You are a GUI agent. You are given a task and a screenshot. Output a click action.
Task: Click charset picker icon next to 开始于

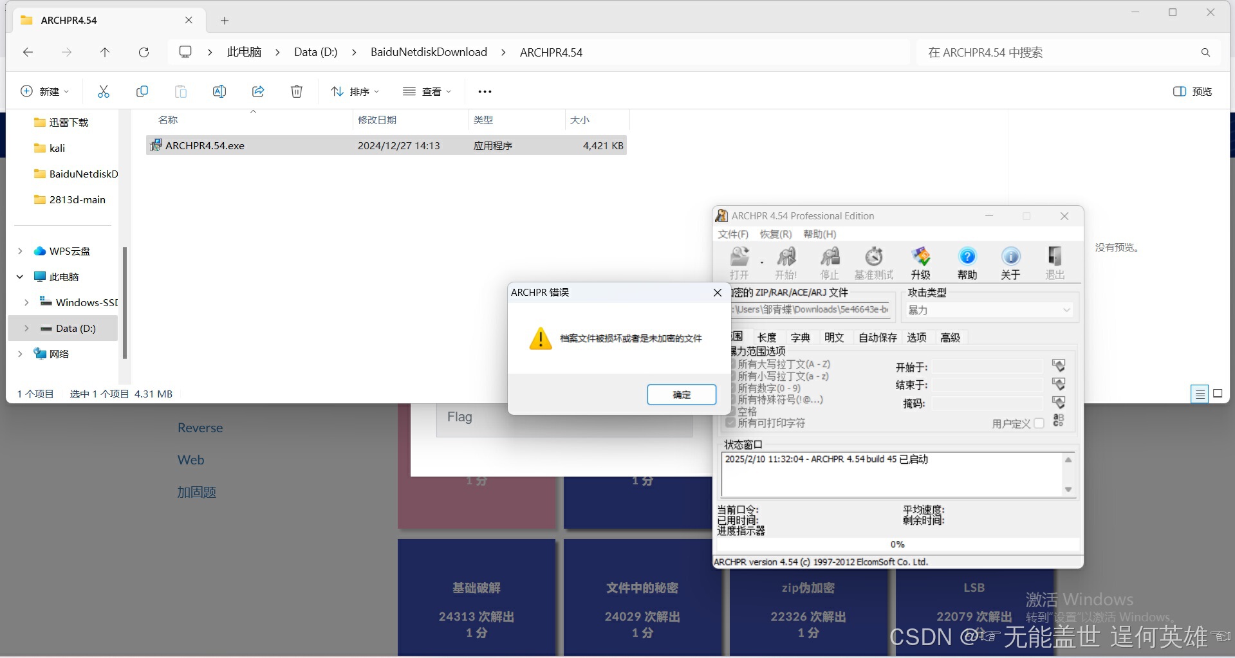click(1059, 366)
